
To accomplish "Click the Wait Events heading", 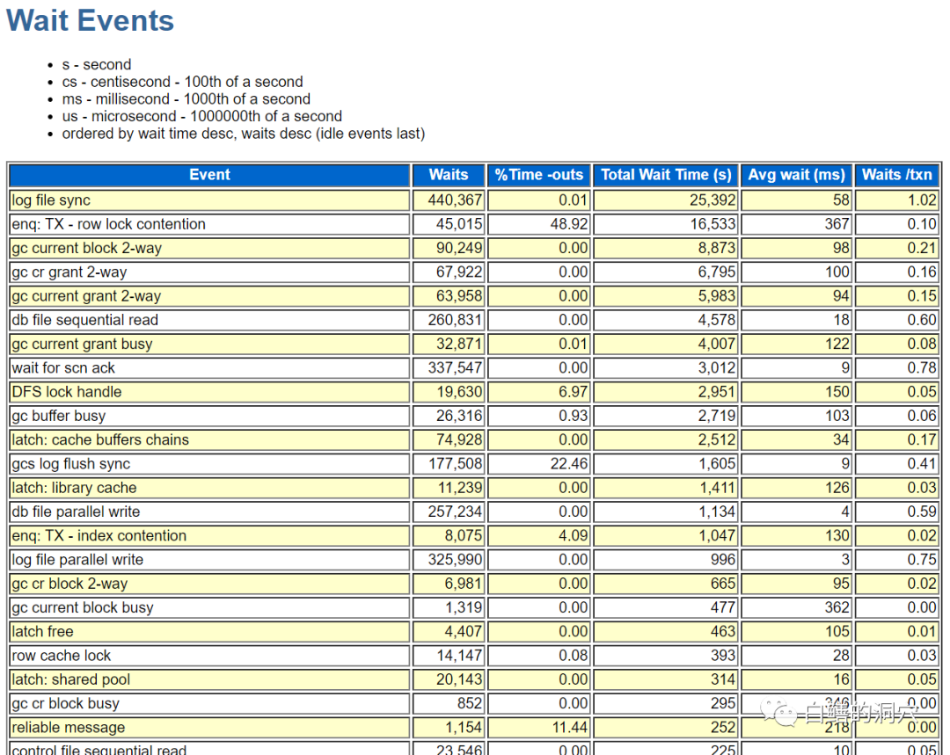I will tap(91, 21).
